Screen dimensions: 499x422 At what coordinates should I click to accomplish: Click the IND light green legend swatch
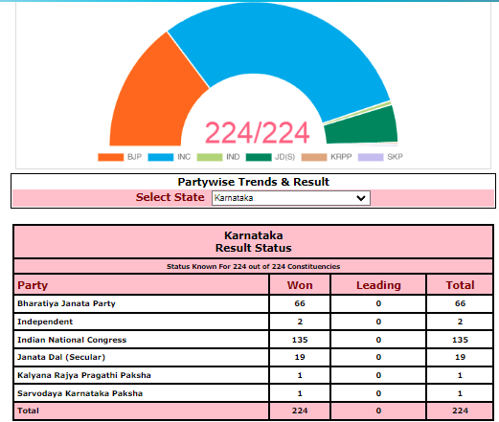tap(210, 157)
